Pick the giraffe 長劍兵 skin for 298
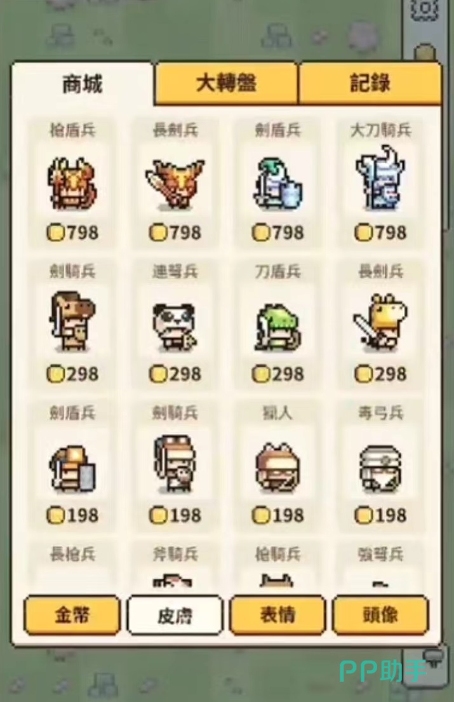The width and height of the screenshot is (454, 702). click(x=380, y=324)
